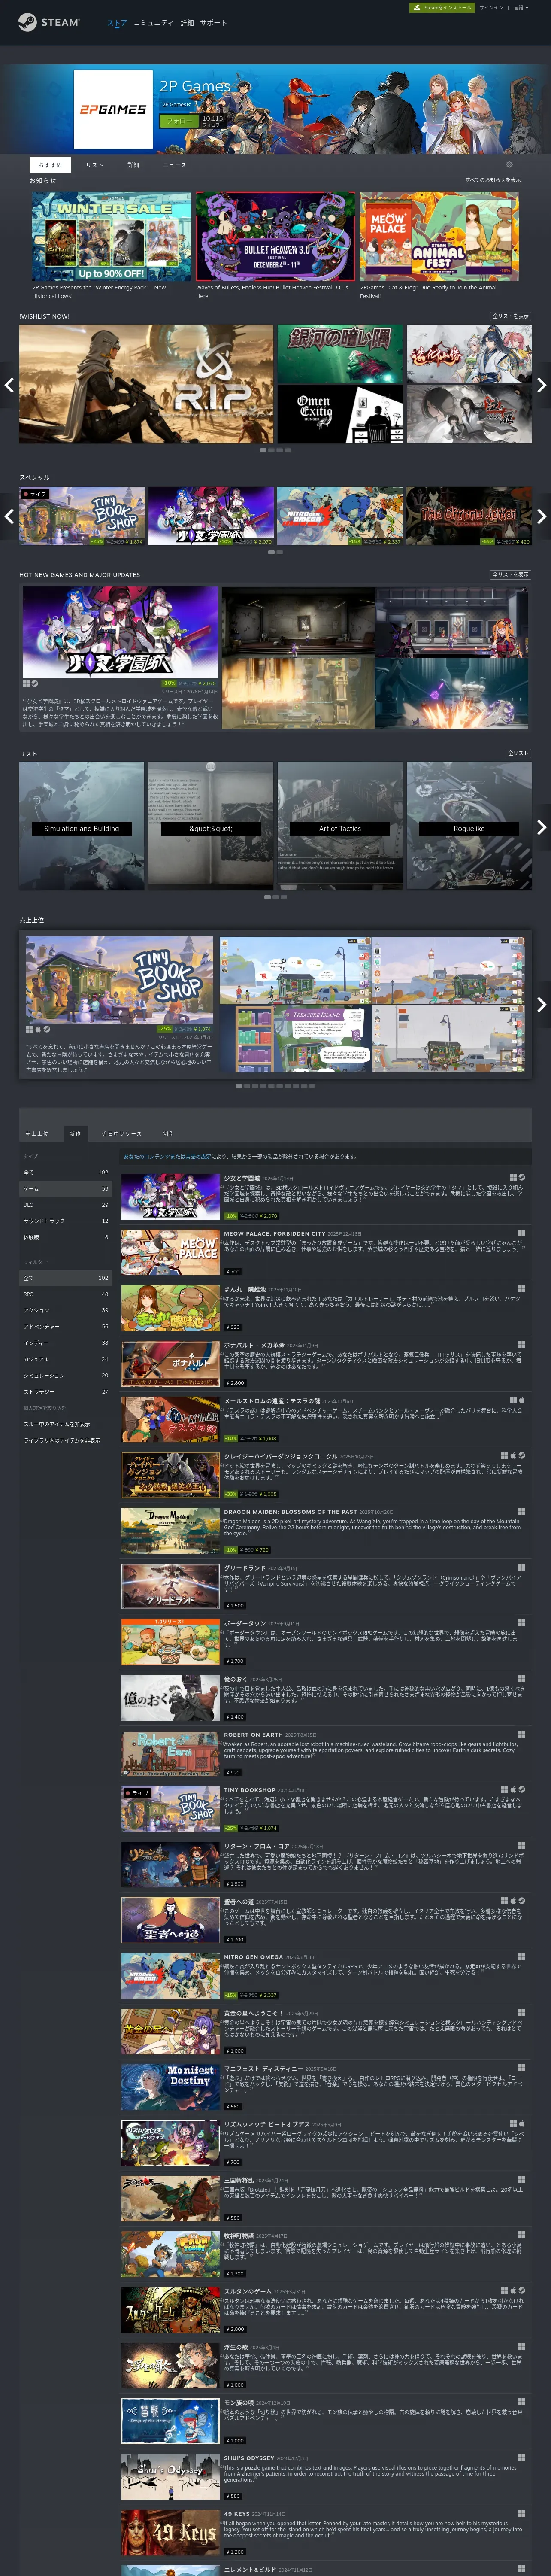Click Windows platform icon on MEOW PALACE row
Screen dimensions: 551x2576
click(521, 1233)
